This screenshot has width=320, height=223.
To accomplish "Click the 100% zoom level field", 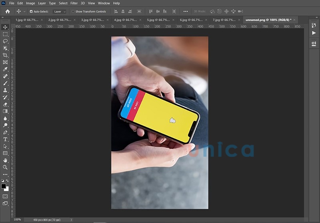I will [18, 220].
